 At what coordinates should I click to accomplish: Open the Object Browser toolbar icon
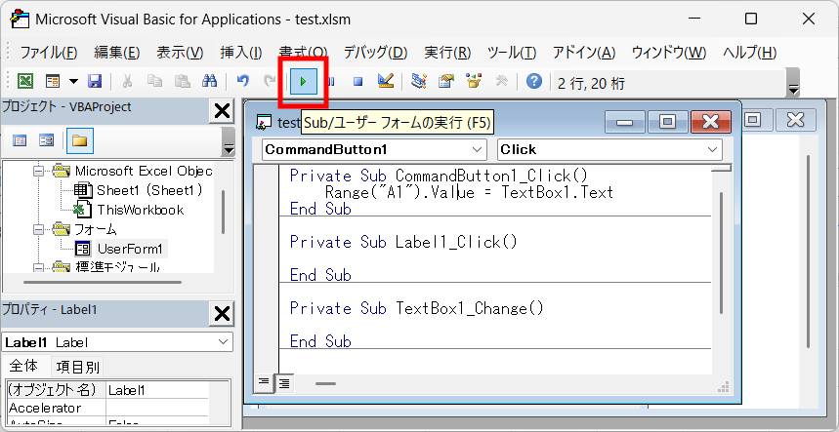474,81
